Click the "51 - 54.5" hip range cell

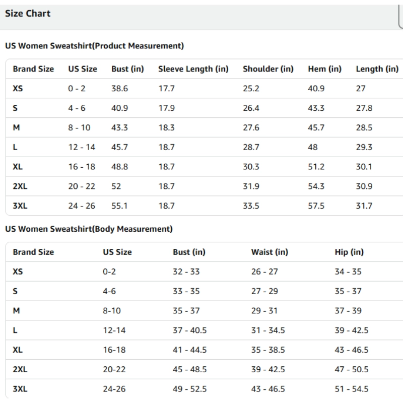[352, 389]
